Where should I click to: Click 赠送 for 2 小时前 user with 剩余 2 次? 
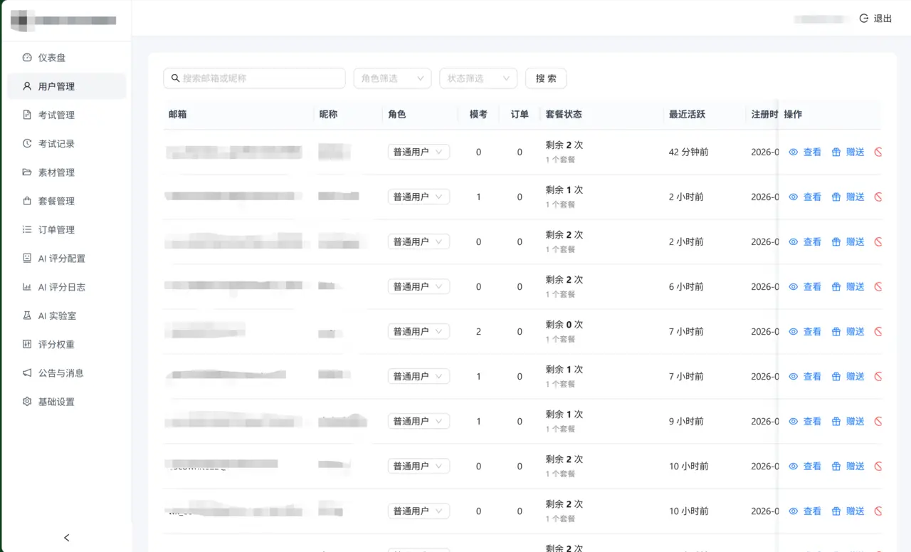tap(848, 241)
